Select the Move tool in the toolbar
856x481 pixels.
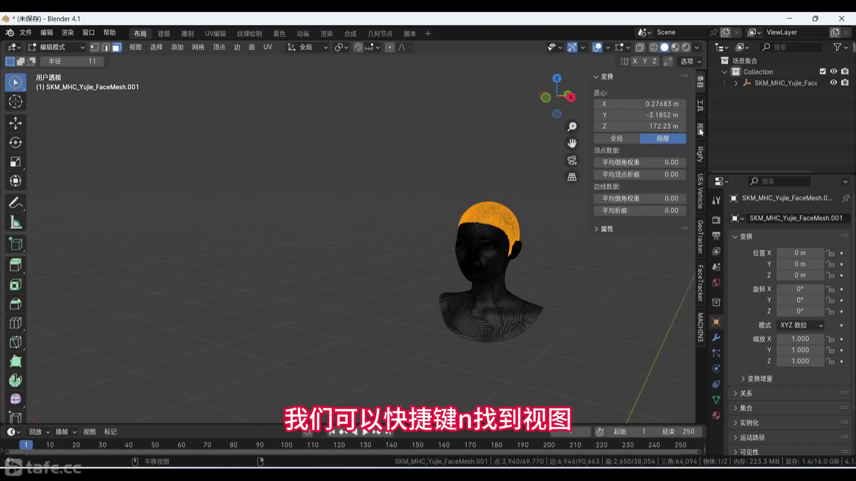click(x=16, y=123)
